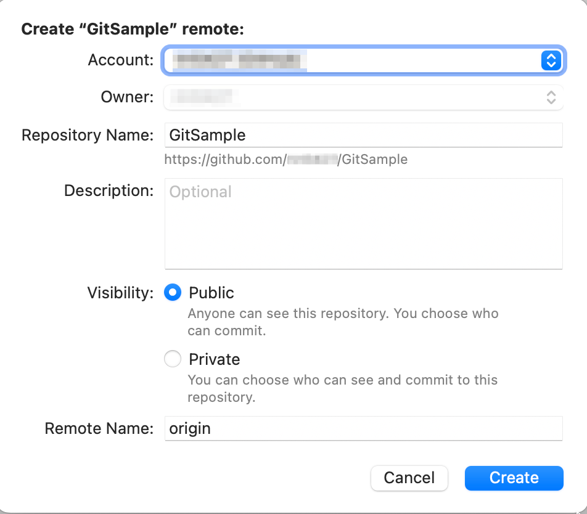587x514 pixels.
Task: Click the github.com repository URL text
Action: coord(285,160)
